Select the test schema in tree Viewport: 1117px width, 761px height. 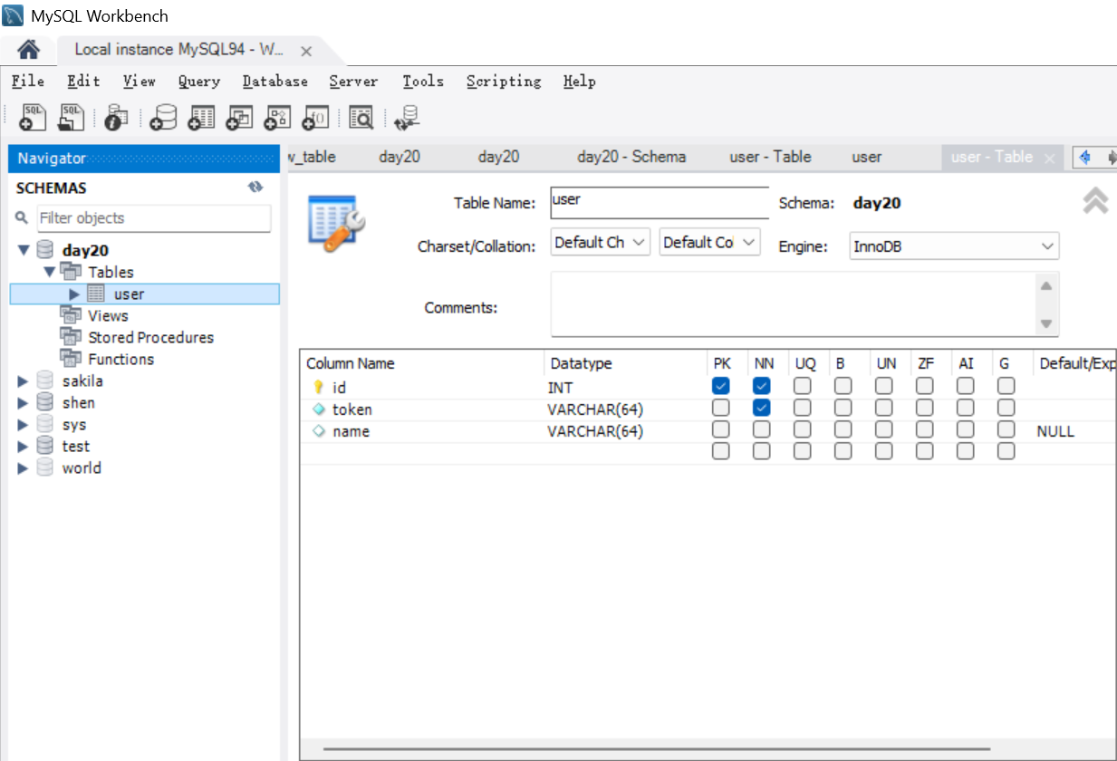76,446
